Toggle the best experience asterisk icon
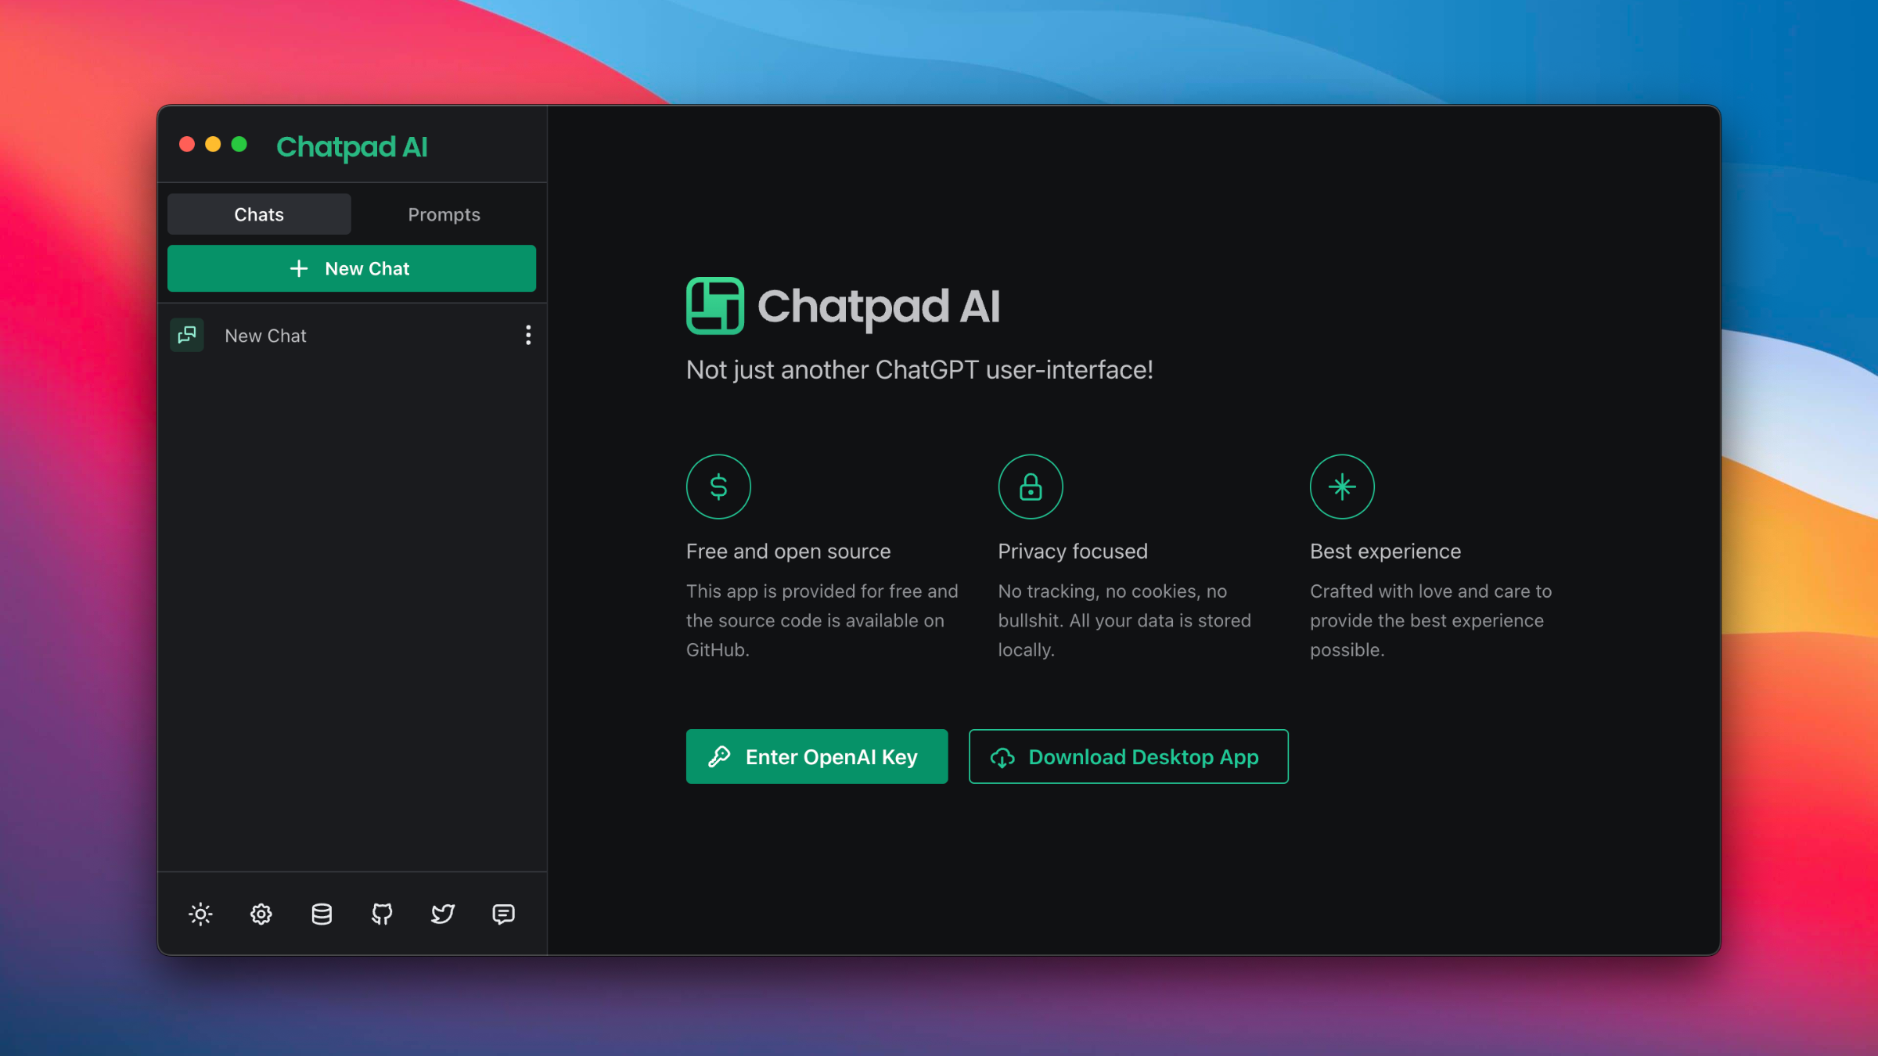1878x1056 pixels. point(1341,486)
